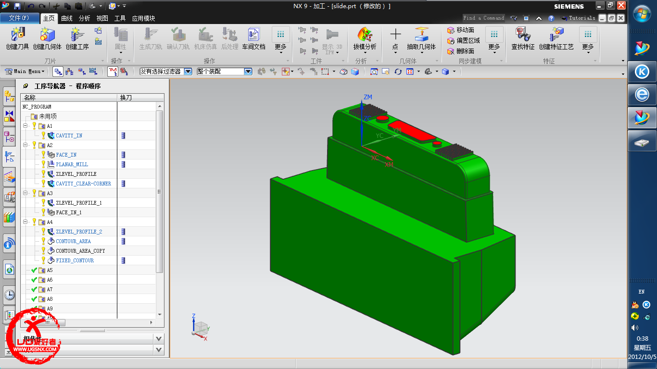This screenshot has width=657, height=369.
Task: Click navigator vertical scrollbar
Action: (160, 192)
